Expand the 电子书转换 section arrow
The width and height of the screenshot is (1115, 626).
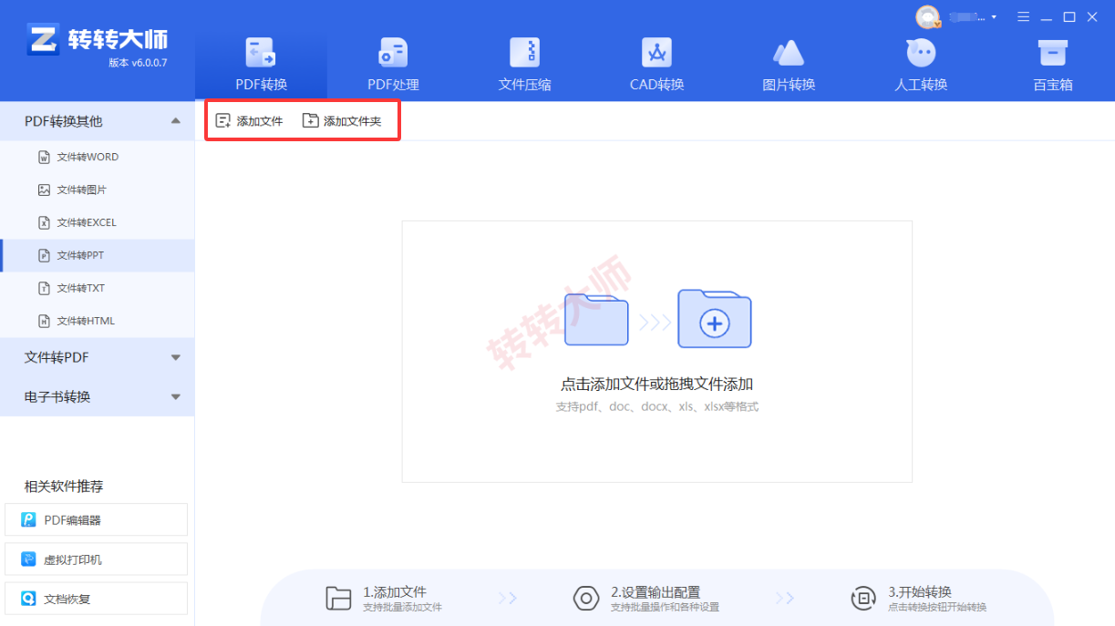click(x=176, y=396)
